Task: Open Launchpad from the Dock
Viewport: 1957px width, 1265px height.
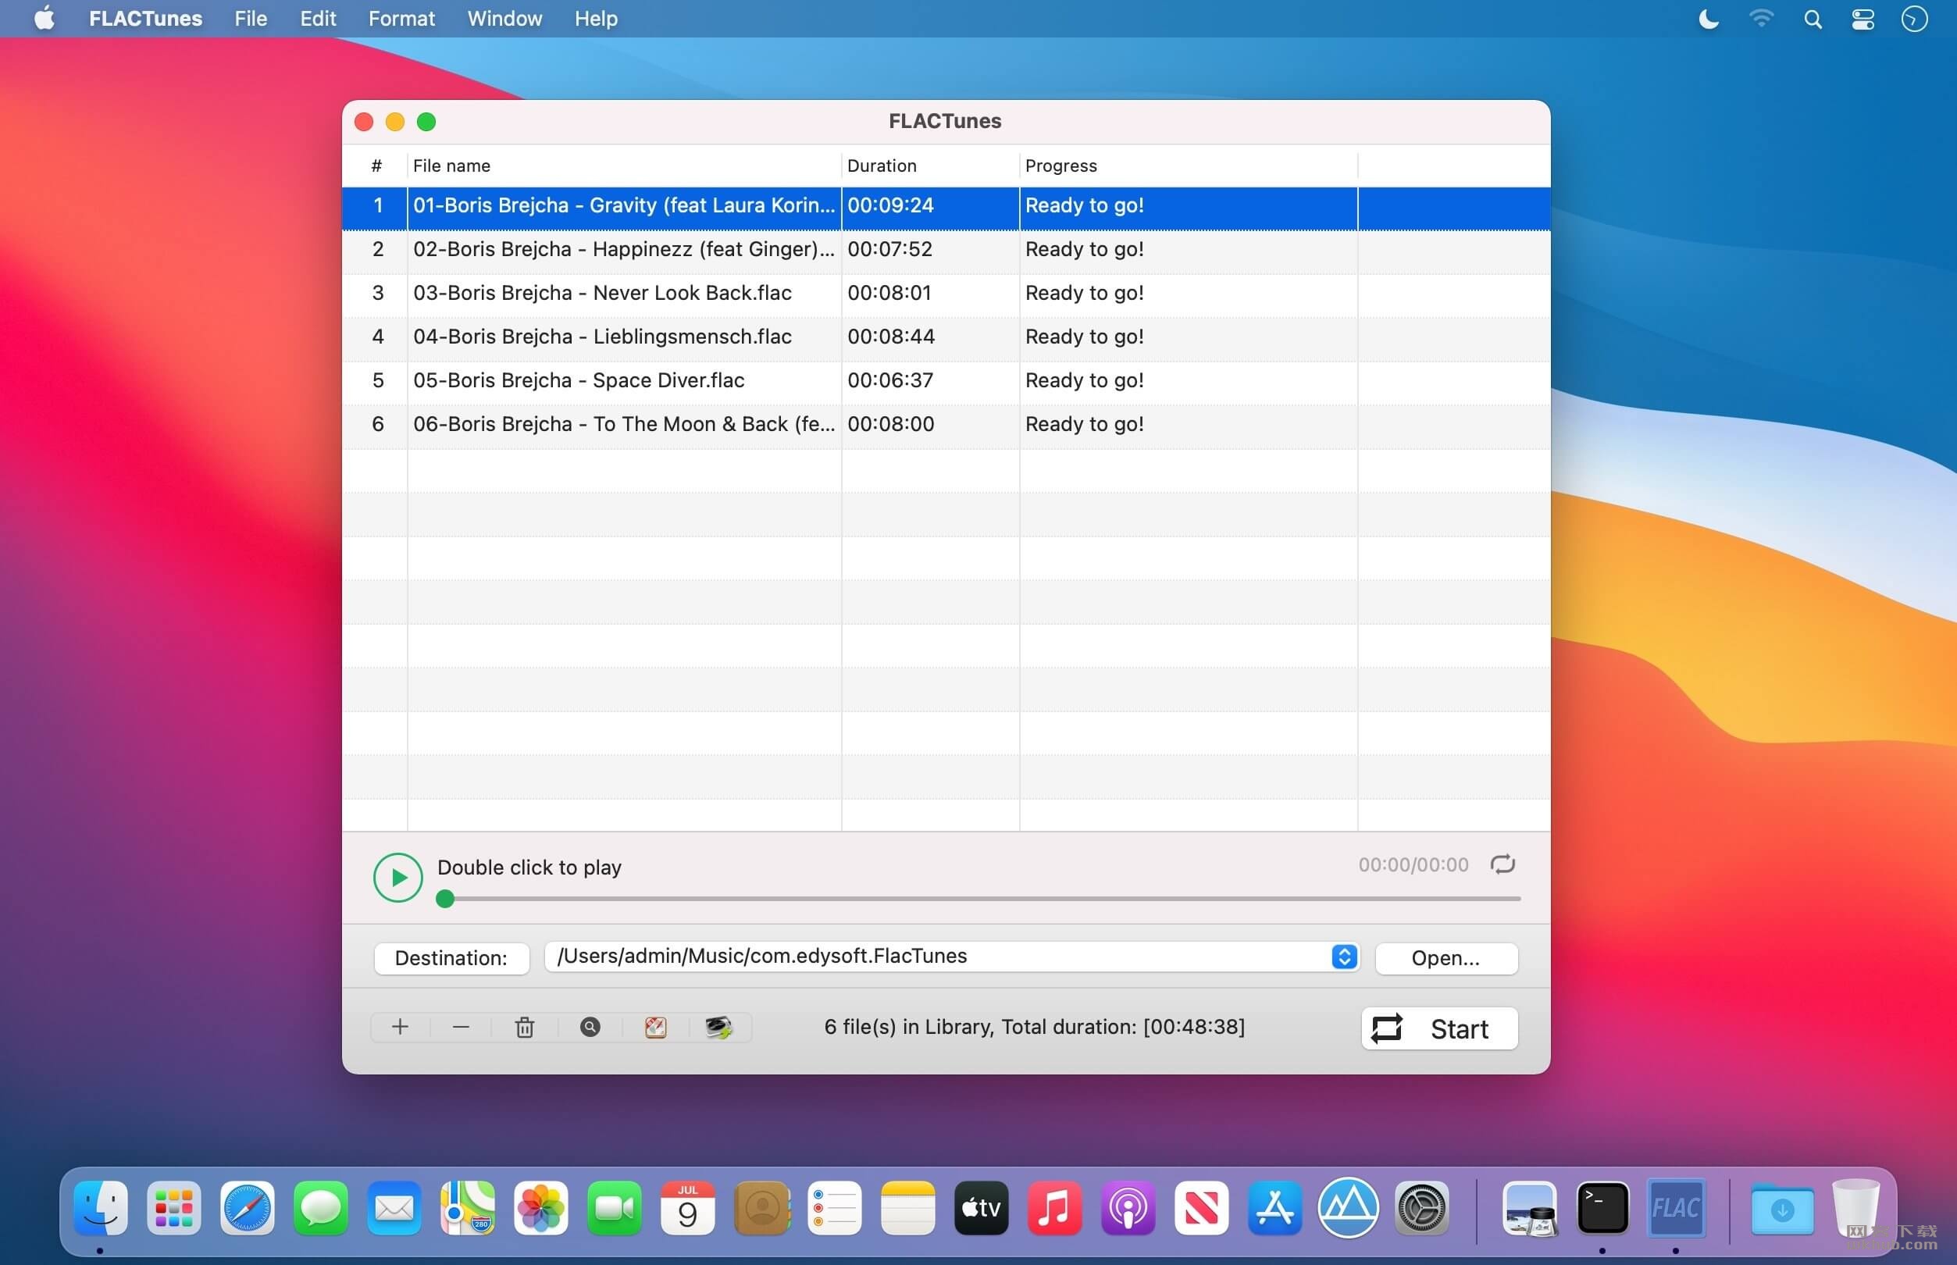Action: [174, 1207]
